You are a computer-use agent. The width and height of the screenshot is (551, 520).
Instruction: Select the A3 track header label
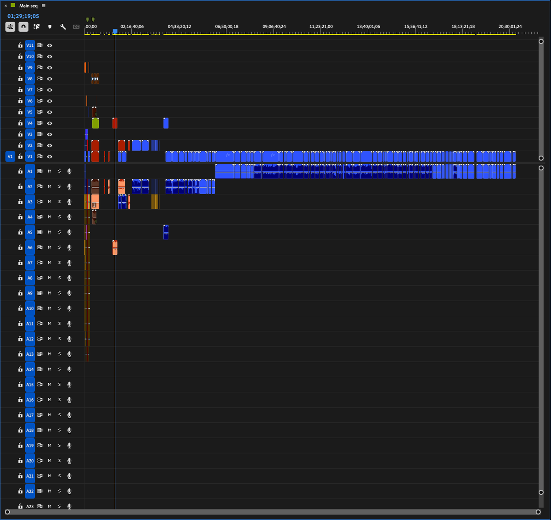pyautogui.click(x=30, y=201)
